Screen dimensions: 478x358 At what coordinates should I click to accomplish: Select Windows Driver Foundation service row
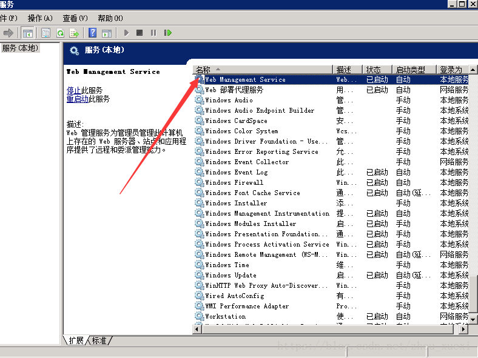[x=332, y=141]
